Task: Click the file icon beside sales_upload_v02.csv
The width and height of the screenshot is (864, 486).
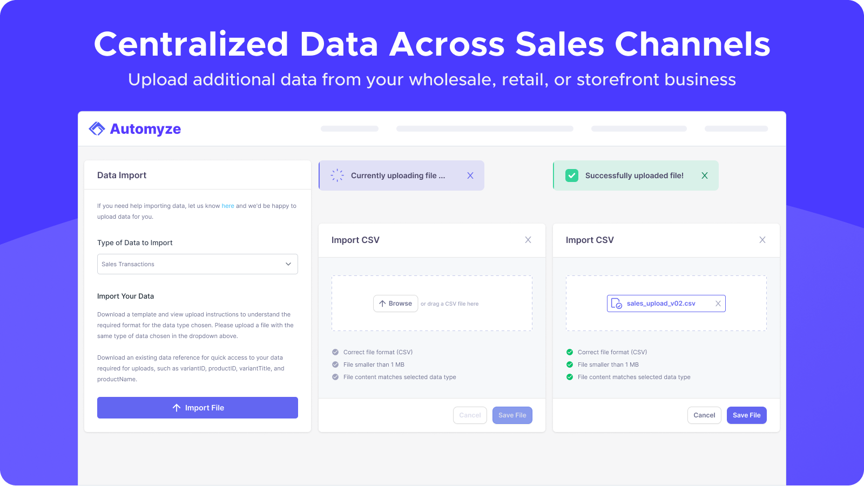Action: (x=616, y=303)
